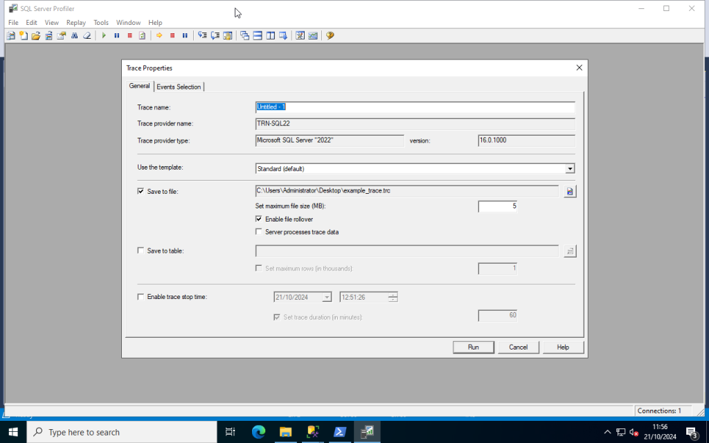
Task: Click the yellow Help question mark icon
Action: point(330,36)
